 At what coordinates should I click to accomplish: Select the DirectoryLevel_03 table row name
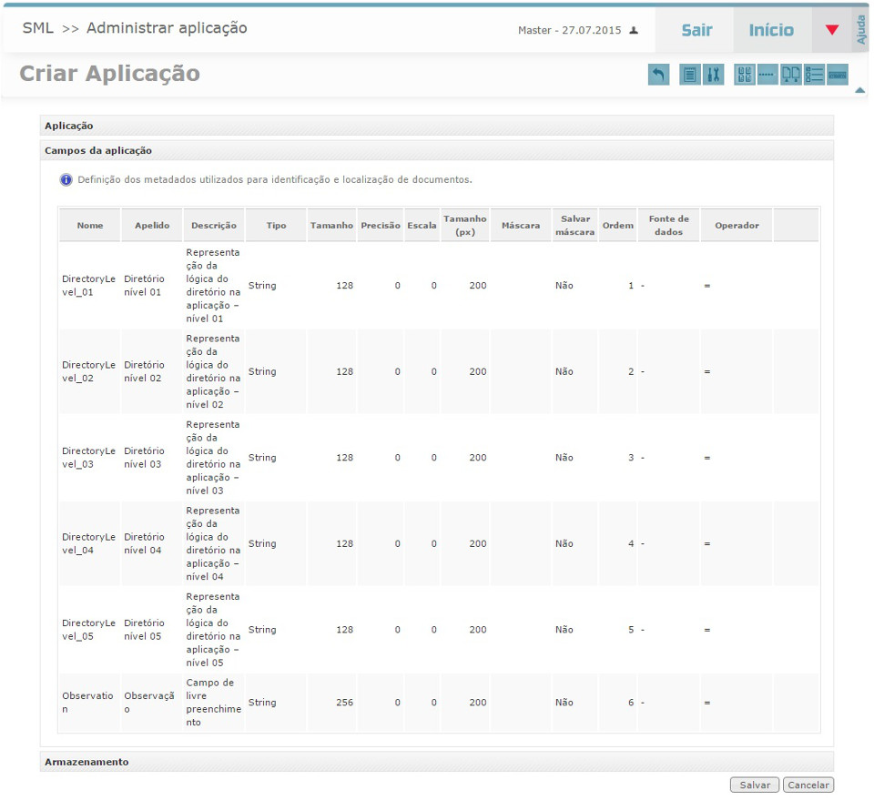[x=88, y=457]
